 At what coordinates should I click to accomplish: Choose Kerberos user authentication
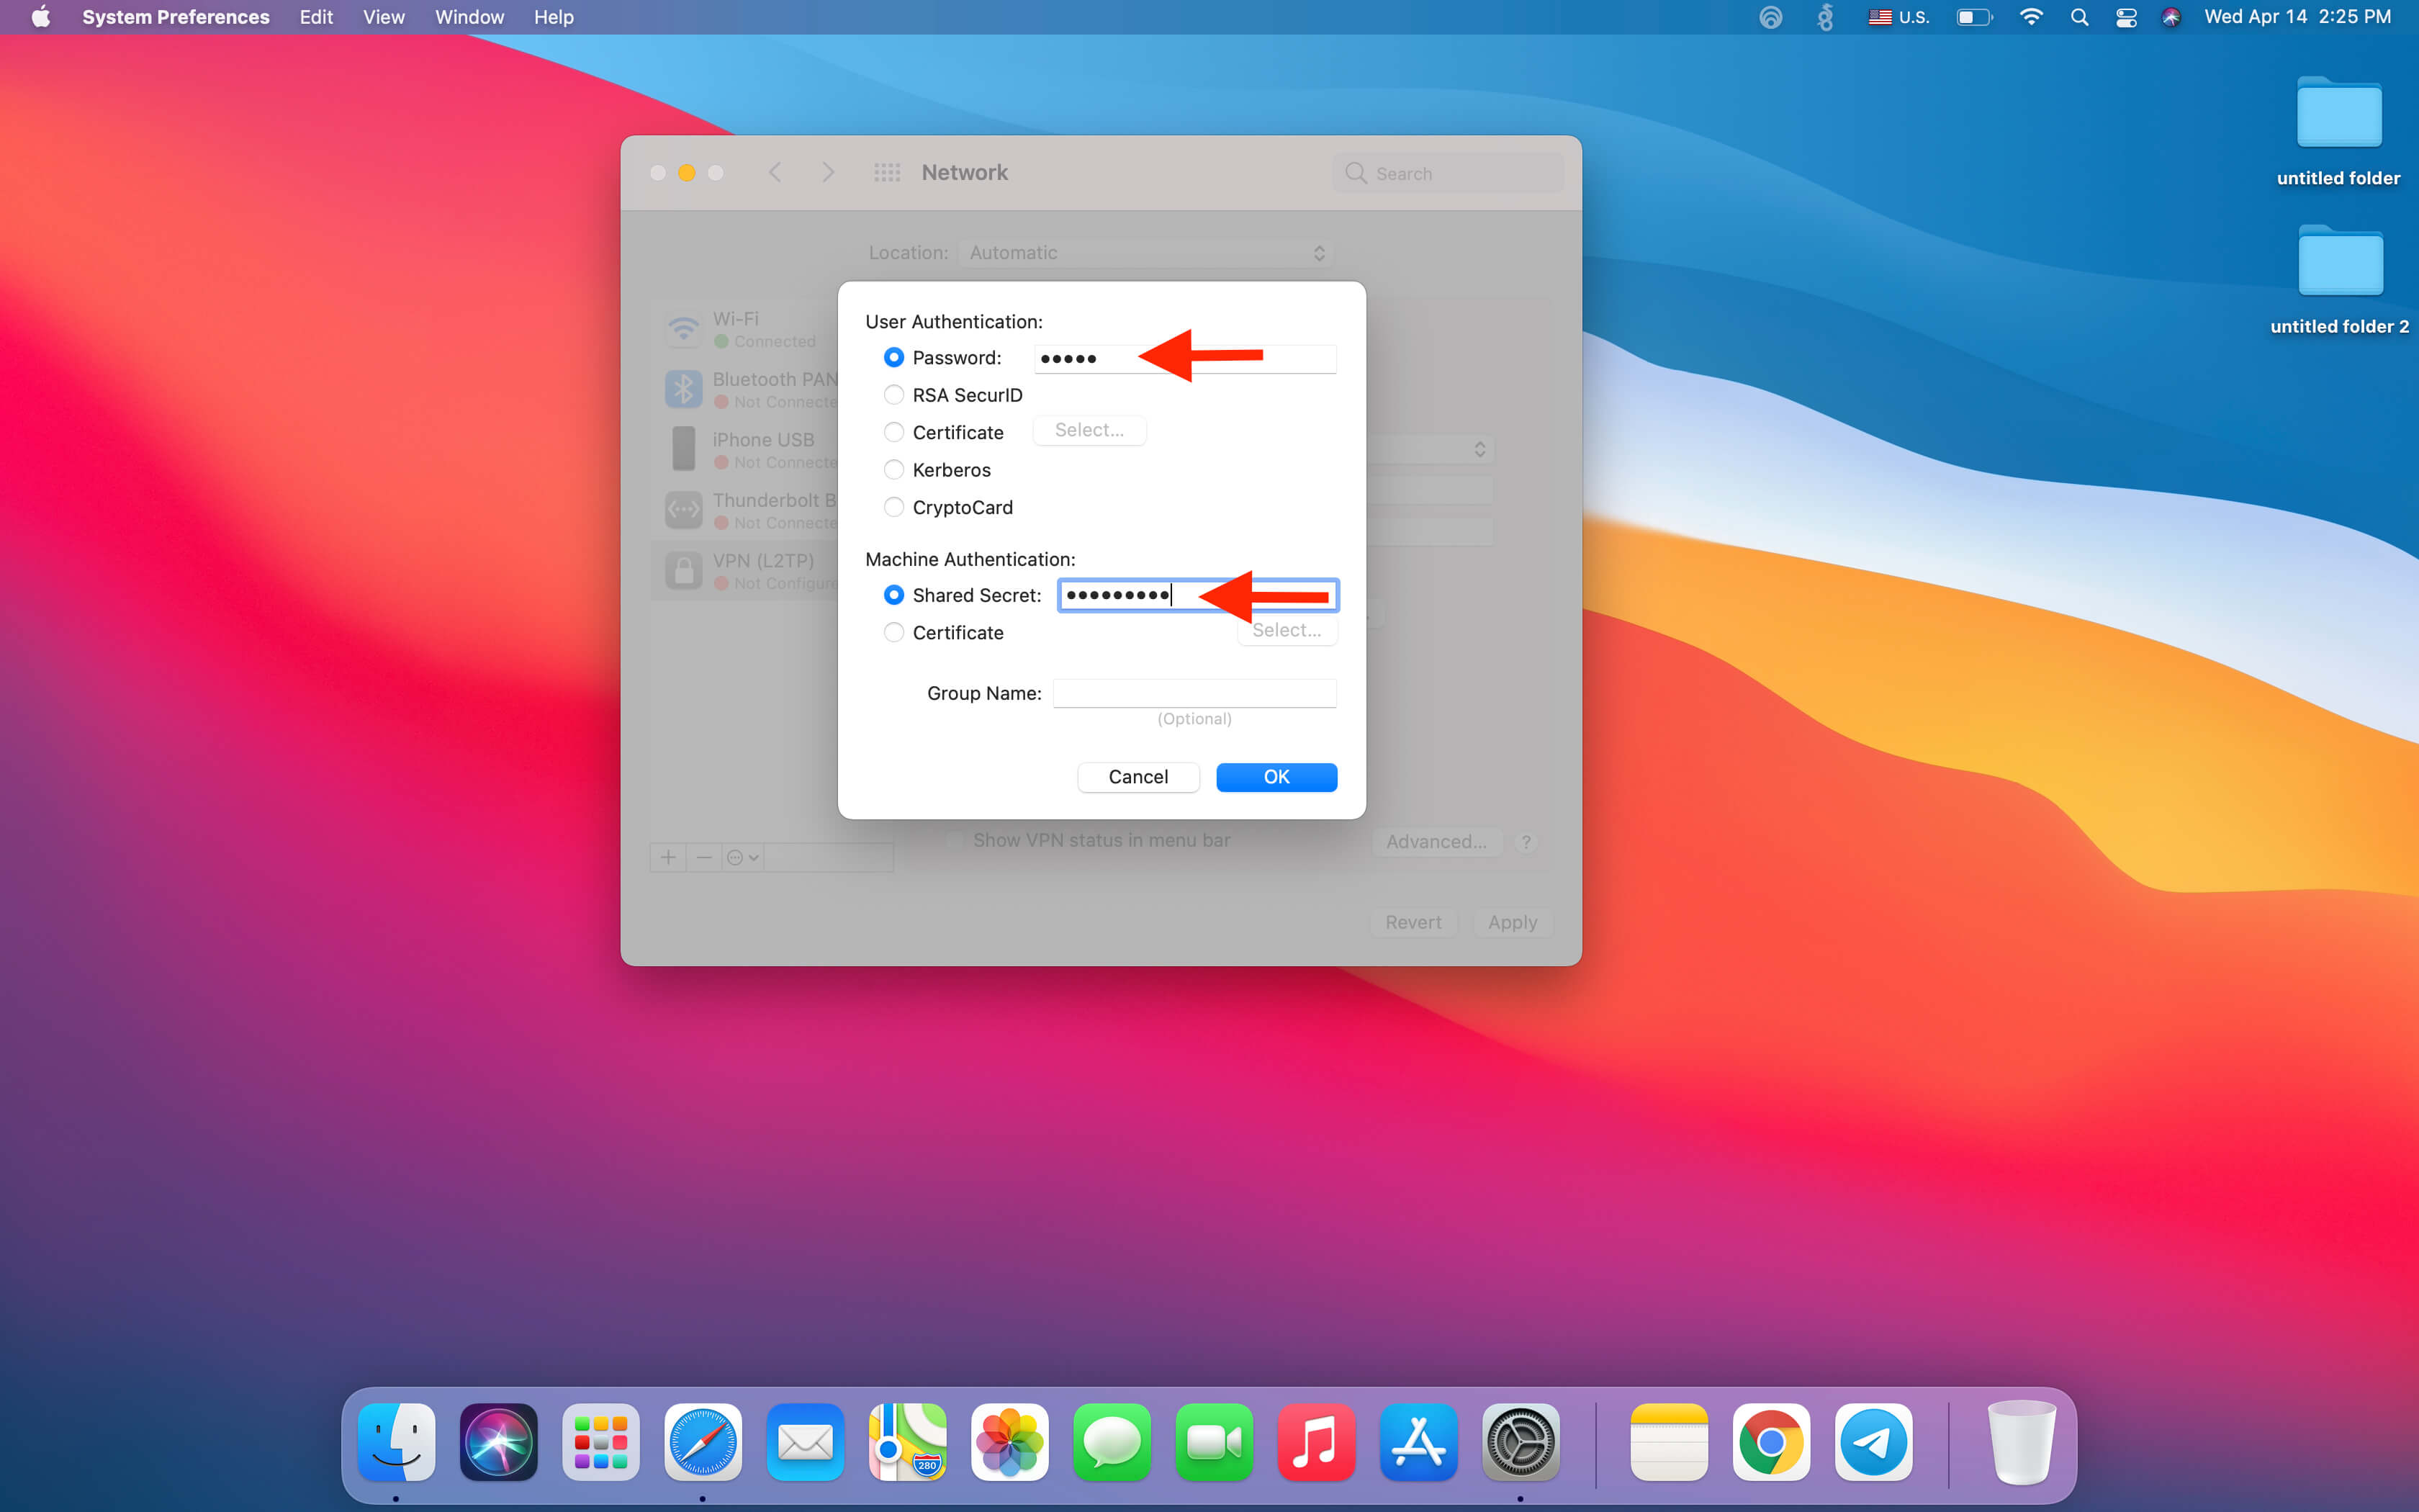pyautogui.click(x=893, y=470)
